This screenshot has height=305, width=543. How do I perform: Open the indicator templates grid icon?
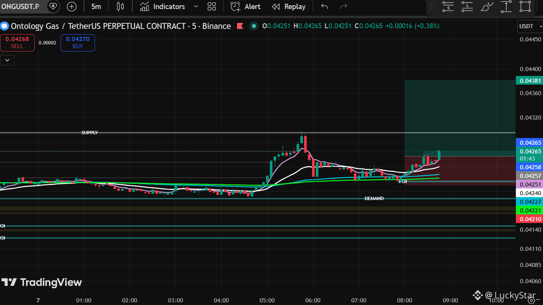point(212,6)
